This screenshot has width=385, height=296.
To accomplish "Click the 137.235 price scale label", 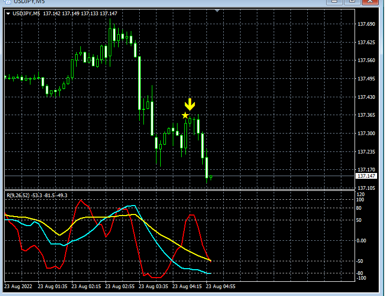I will pyautogui.click(x=366, y=152).
